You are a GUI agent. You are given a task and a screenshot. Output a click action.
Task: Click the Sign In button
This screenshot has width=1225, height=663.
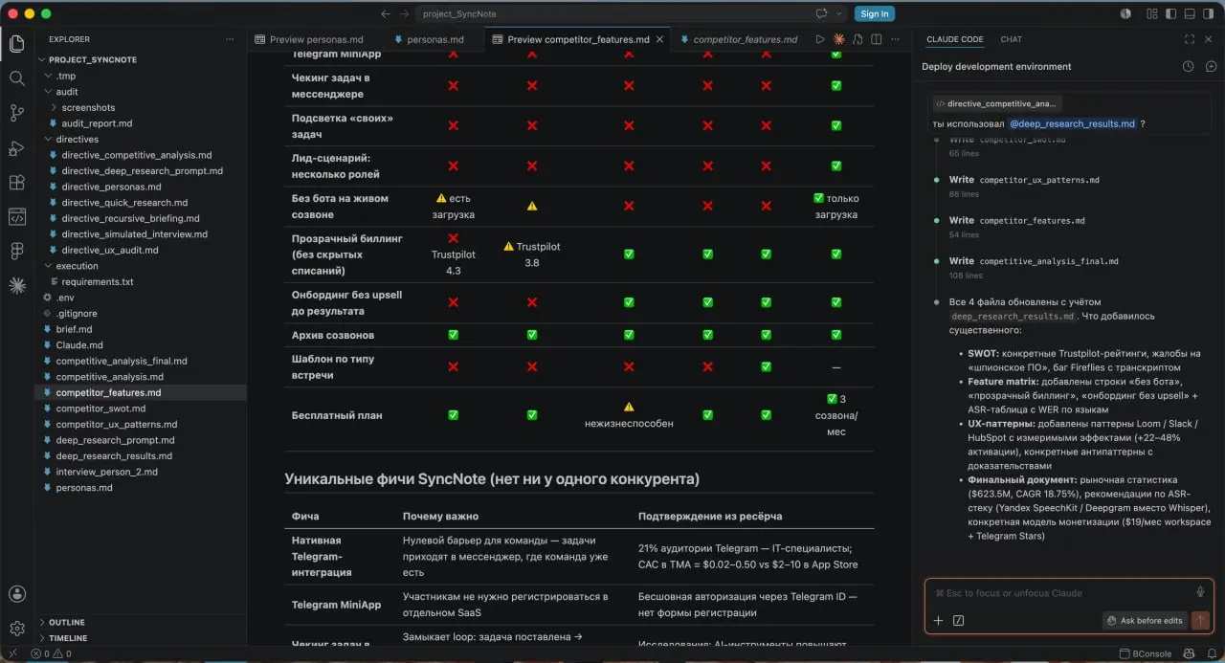tap(874, 13)
